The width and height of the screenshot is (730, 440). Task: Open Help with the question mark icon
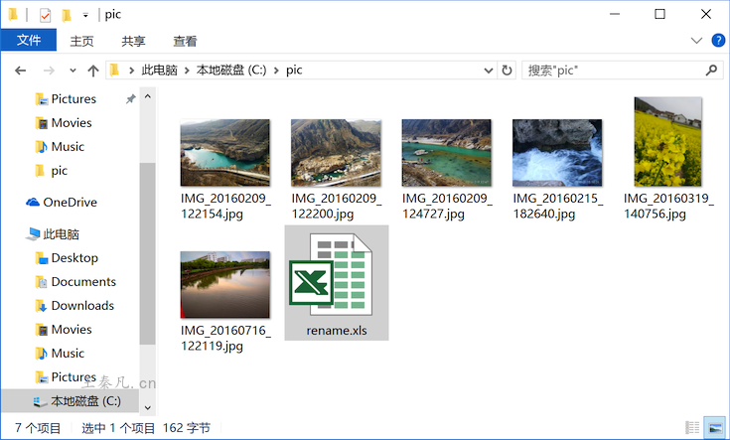(718, 41)
